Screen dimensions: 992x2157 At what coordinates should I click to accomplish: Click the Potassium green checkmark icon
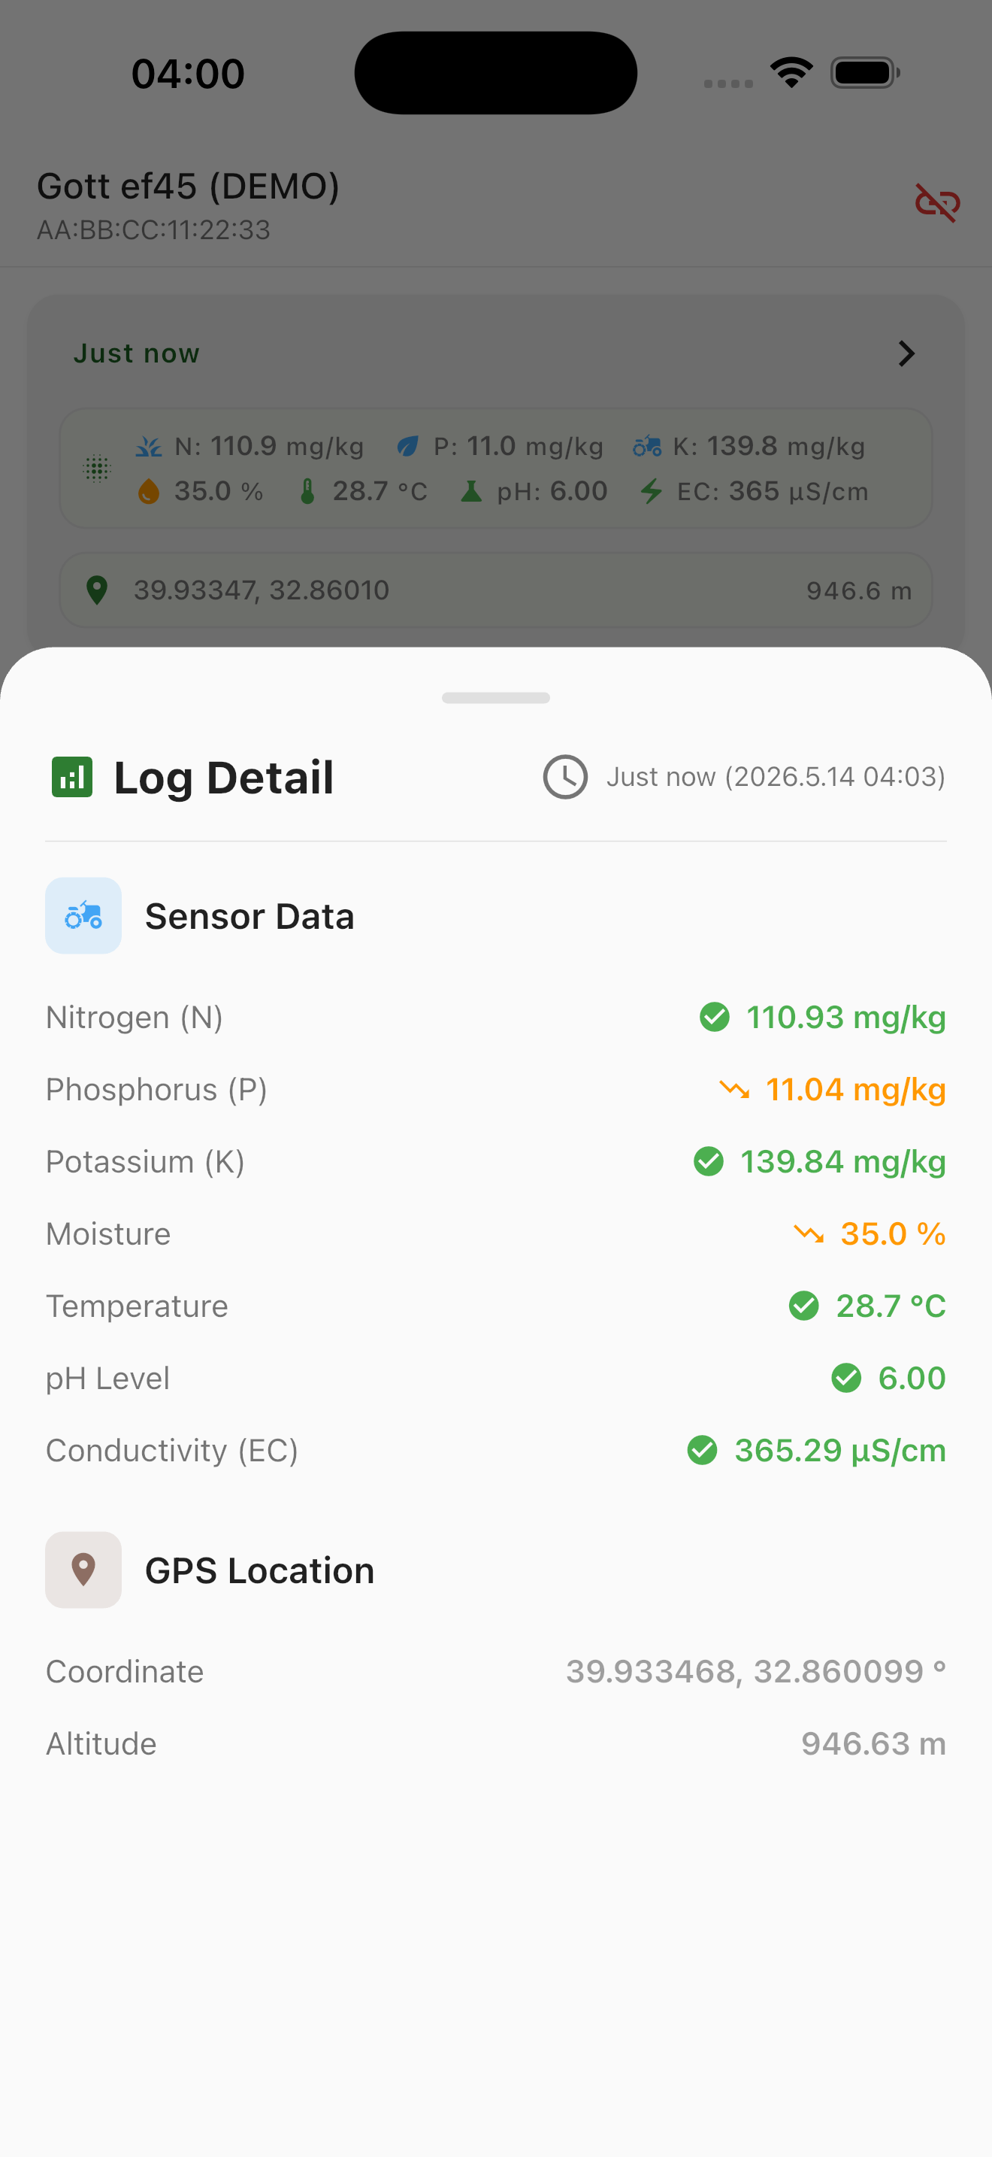pyautogui.click(x=709, y=1161)
